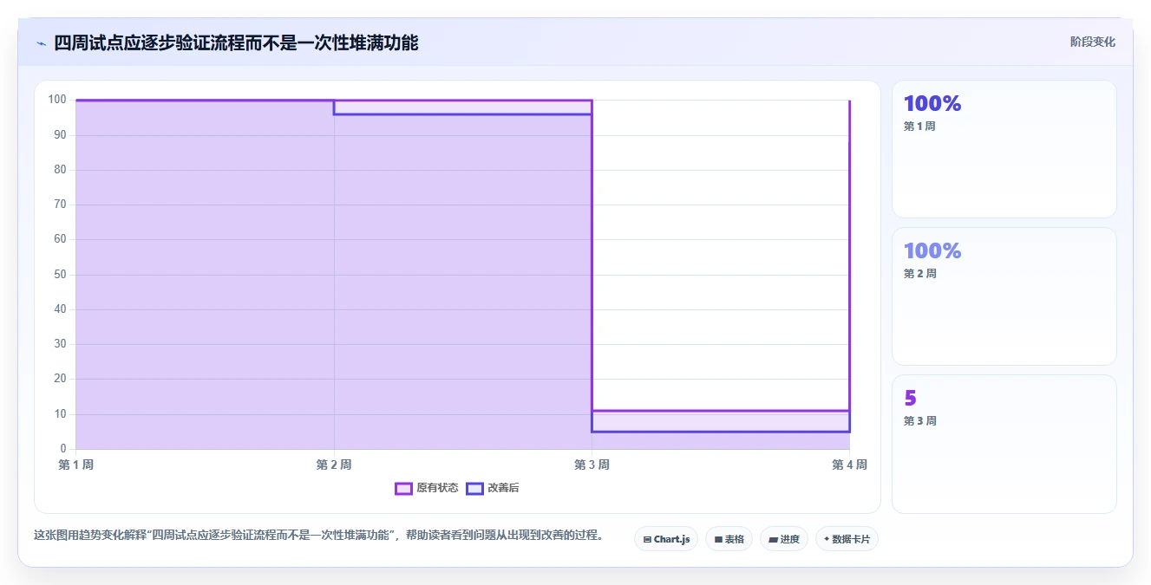Click the 改善后 blue legend swatch
The width and height of the screenshot is (1151, 585).
coord(474,489)
